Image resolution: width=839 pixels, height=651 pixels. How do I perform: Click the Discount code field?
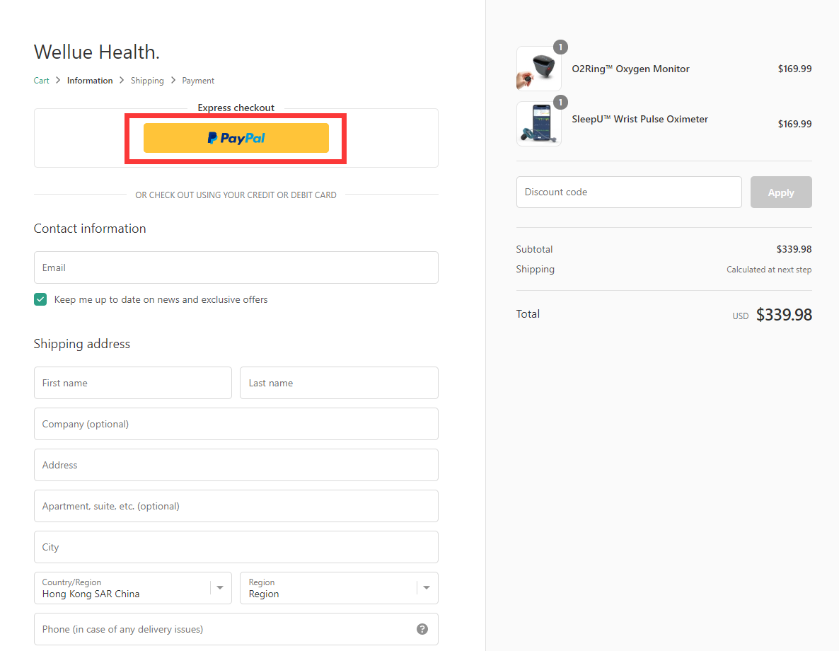[629, 192]
